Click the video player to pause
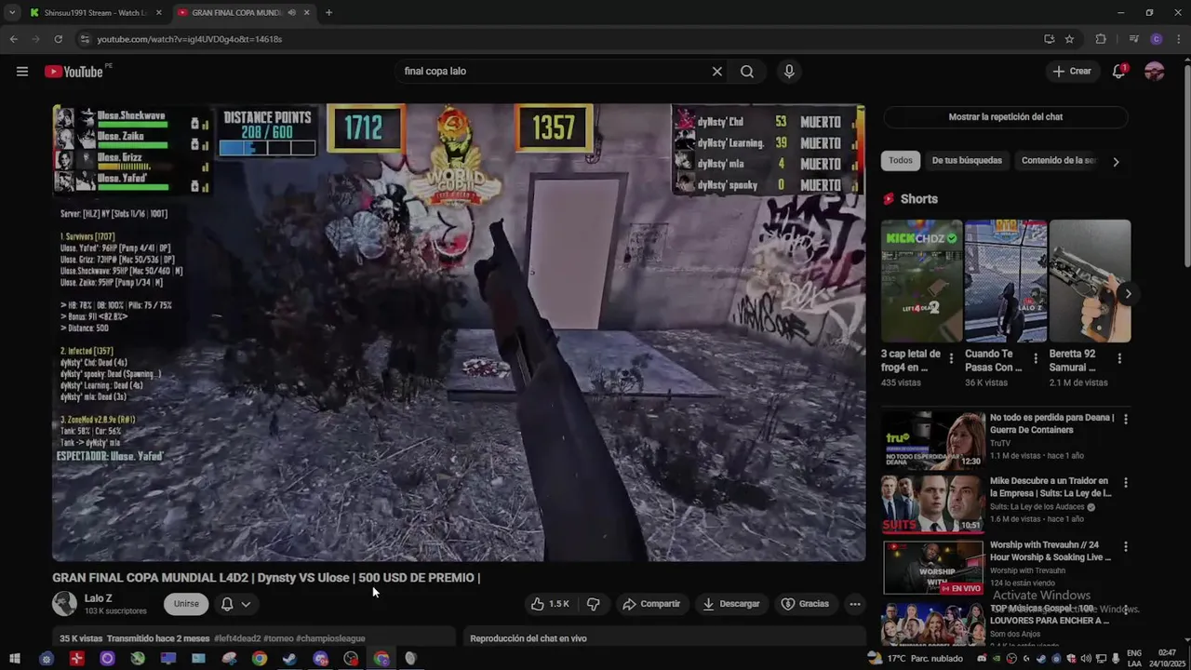This screenshot has width=1191, height=670. pos(459,332)
